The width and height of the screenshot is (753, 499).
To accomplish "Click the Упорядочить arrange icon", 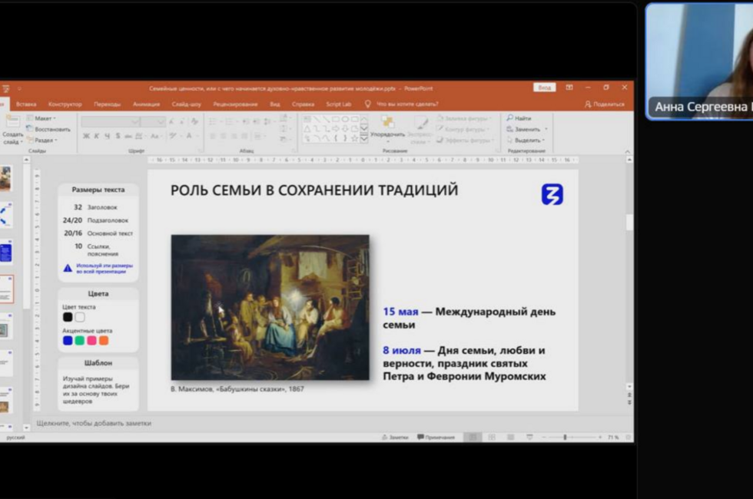I will point(387,122).
